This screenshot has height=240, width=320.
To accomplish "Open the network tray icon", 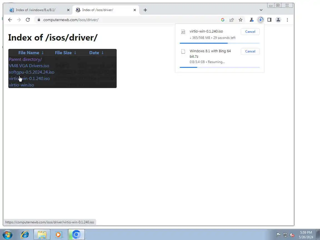I will 285,235.
